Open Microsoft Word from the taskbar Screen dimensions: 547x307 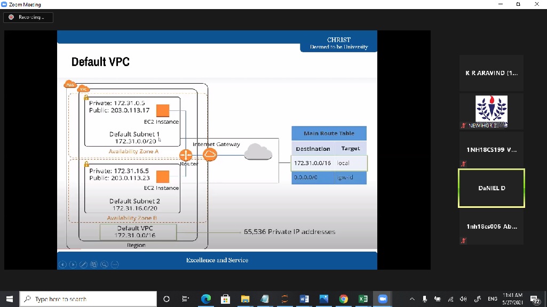pyautogui.click(x=304, y=299)
